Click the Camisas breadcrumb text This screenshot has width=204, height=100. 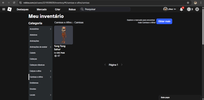click(79, 23)
